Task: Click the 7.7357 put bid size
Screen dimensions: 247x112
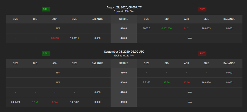Action: click(x=147, y=82)
